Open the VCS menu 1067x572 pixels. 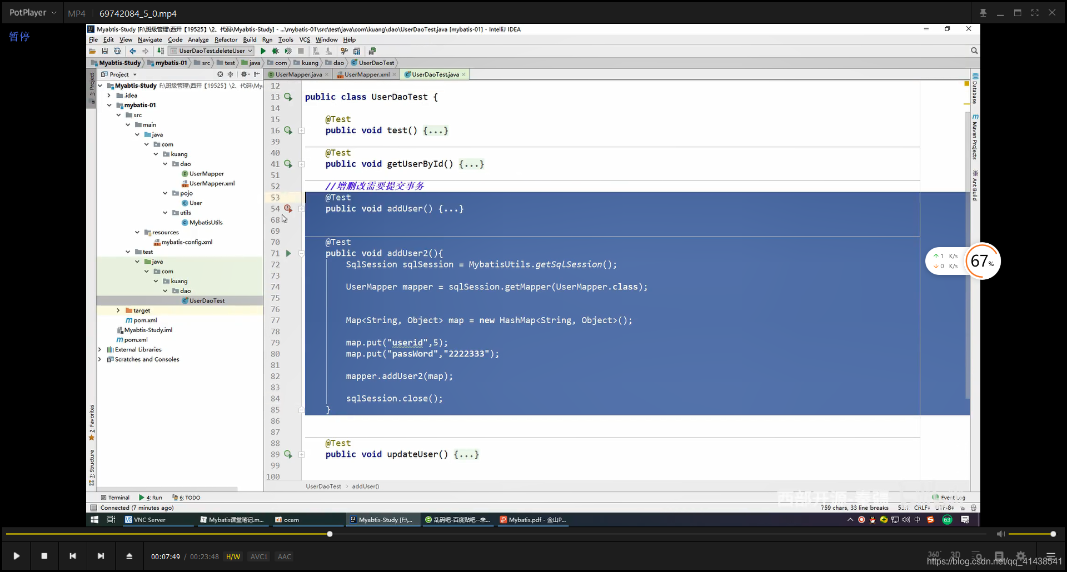(x=305, y=40)
